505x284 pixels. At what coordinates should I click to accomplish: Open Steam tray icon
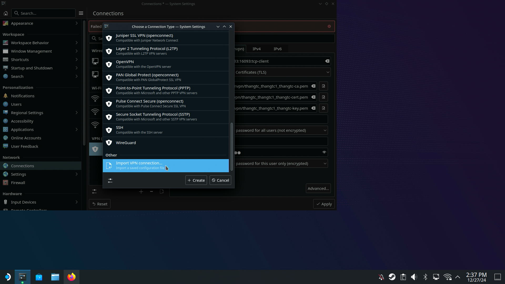(392, 277)
